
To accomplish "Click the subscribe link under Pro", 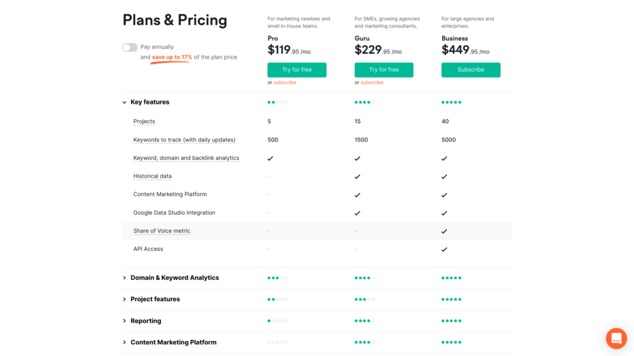I will point(285,82).
